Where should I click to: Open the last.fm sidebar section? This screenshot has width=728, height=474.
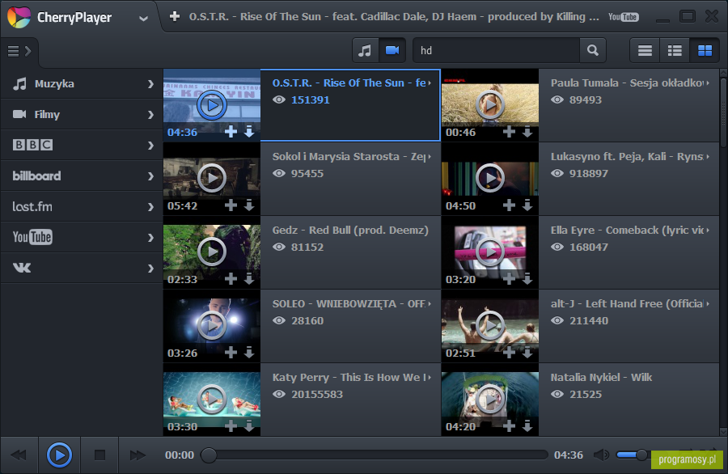pyautogui.click(x=82, y=206)
